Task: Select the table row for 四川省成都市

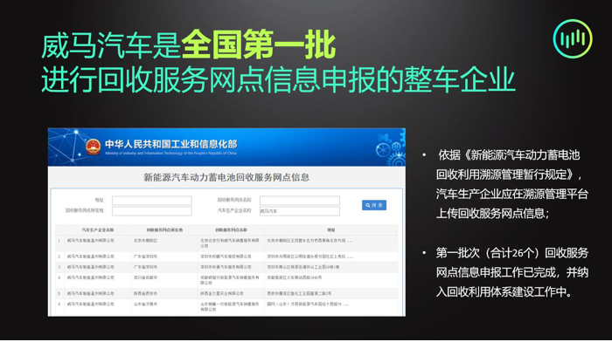Action: [x=226, y=280]
